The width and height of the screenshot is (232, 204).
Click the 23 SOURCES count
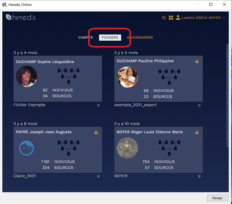pos(158,97)
